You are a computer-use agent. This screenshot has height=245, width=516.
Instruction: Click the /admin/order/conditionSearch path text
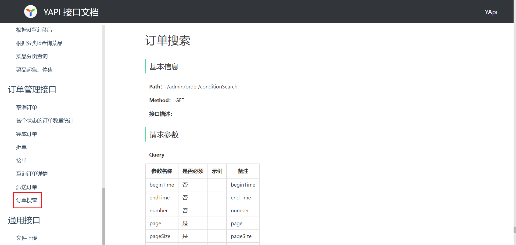[202, 87]
